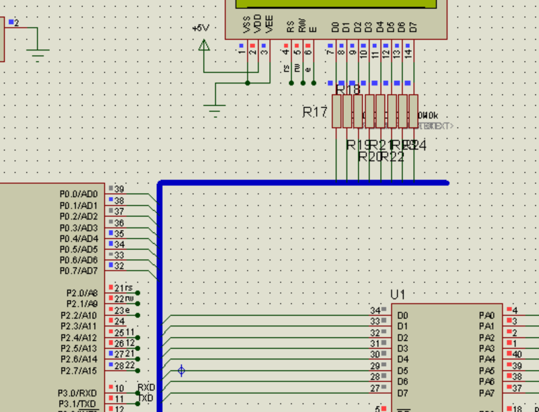Click pin number 34 beside U1's D0
Image resolution: width=539 pixels, height=412 pixels.
click(375, 310)
